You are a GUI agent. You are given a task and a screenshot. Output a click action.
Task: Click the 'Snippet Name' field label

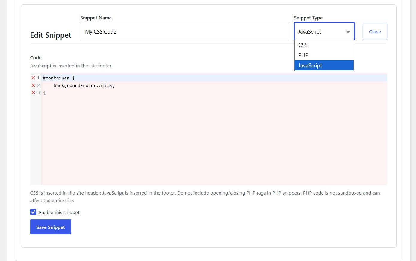point(96,18)
